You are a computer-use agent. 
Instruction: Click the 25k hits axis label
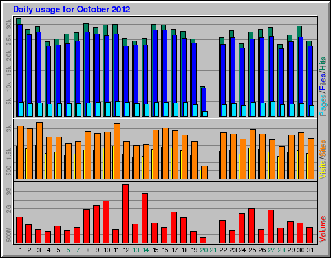[8, 40]
